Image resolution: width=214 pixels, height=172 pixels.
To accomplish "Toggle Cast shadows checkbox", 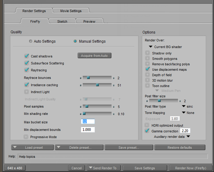I will (26, 56).
